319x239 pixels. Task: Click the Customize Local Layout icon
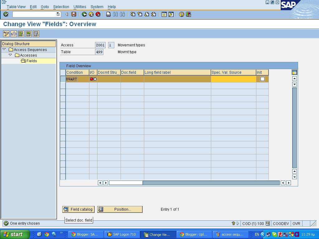pyautogui.click(x=188, y=14)
